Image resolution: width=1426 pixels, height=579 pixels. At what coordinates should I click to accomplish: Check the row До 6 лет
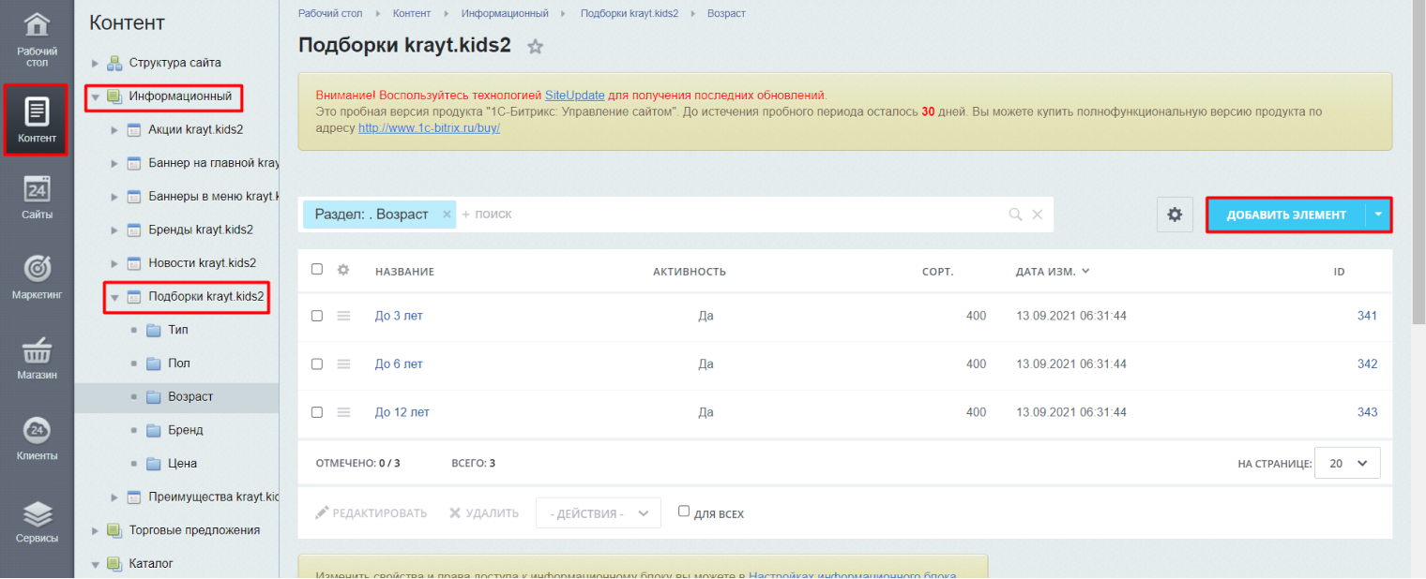[317, 364]
